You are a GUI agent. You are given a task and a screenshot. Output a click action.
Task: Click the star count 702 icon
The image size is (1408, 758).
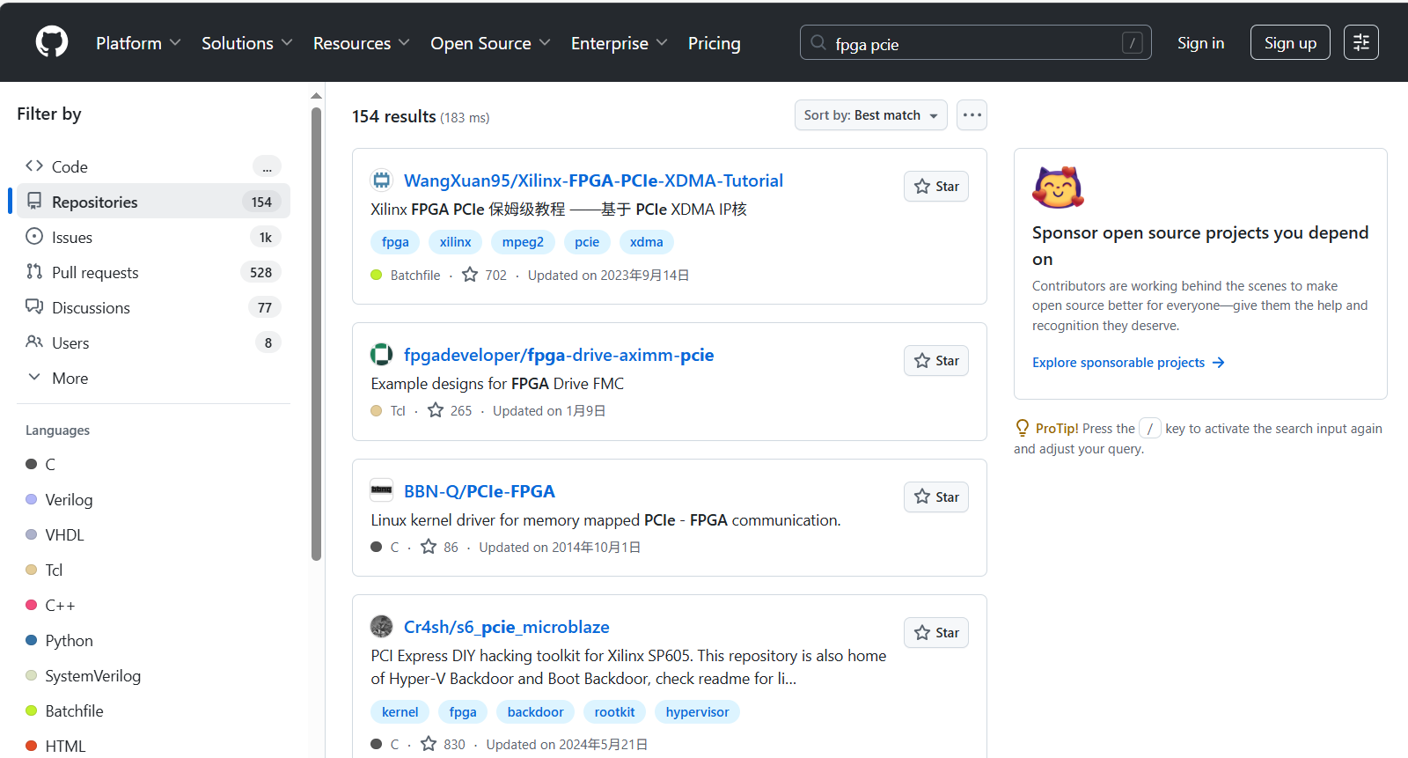(x=470, y=275)
